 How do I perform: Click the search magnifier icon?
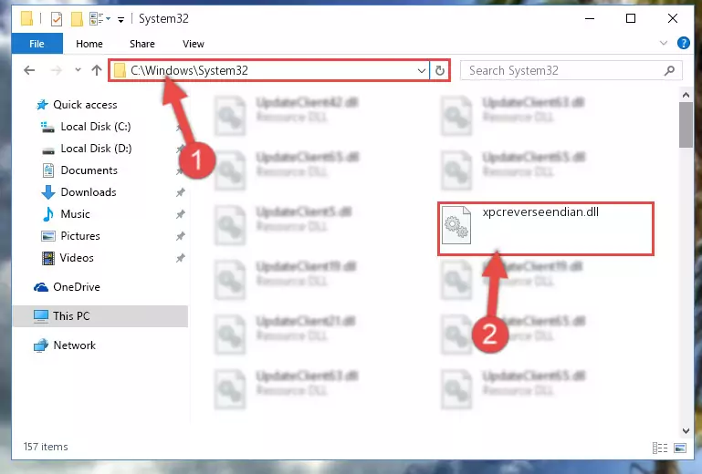point(669,71)
